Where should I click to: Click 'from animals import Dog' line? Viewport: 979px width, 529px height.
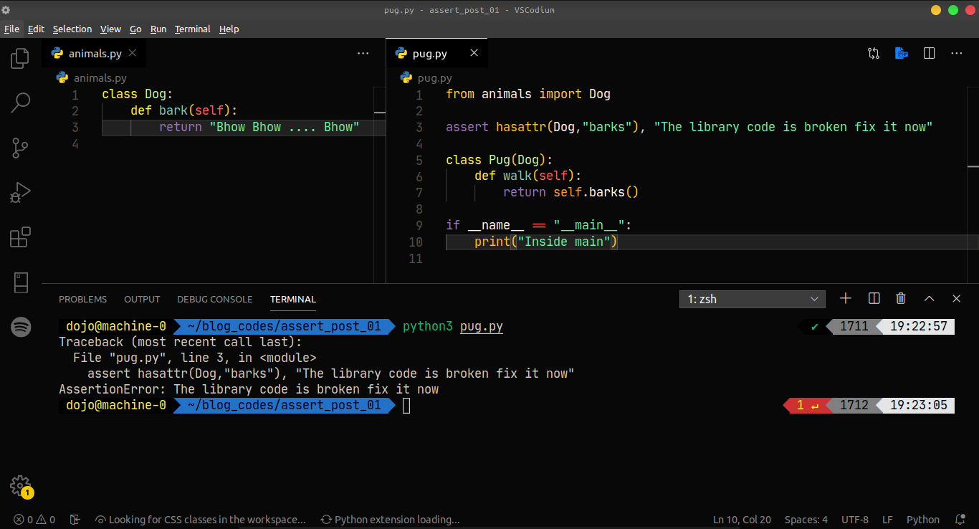click(x=528, y=94)
